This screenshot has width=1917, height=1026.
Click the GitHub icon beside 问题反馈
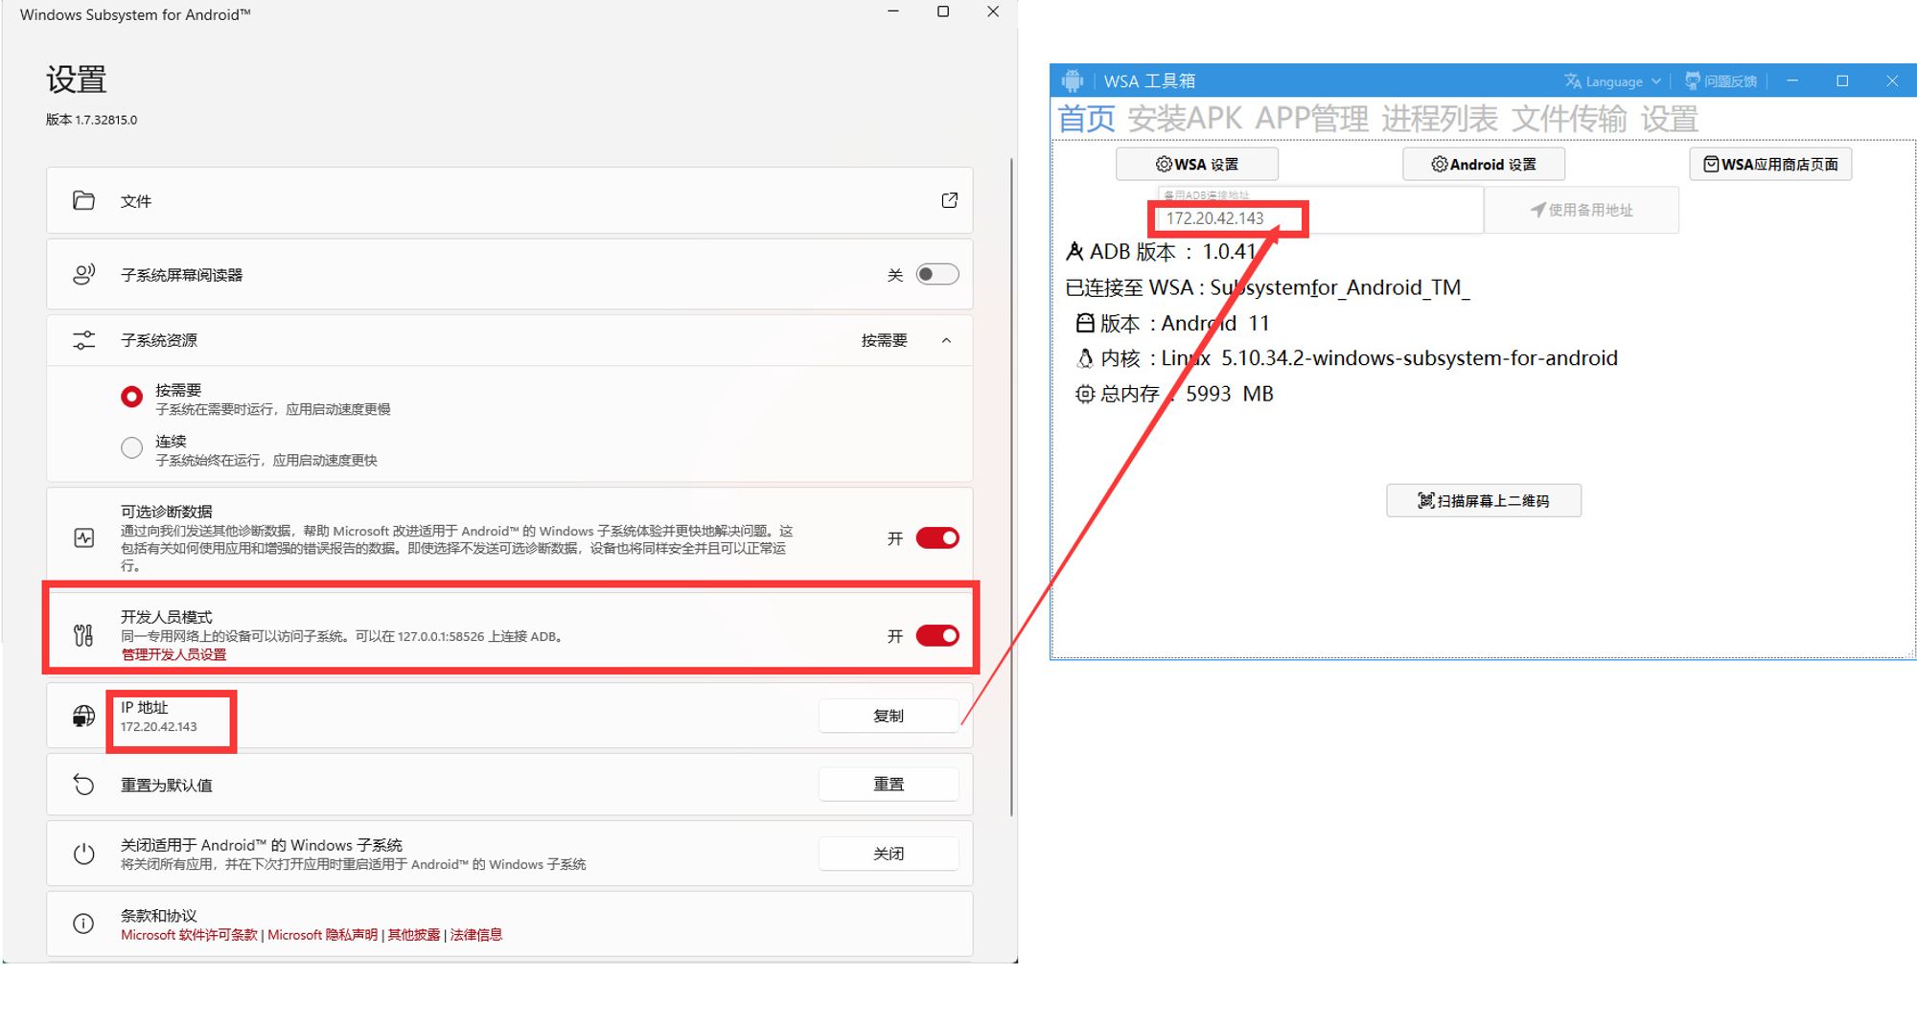(x=1693, y=81)
